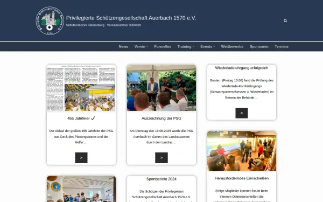This screenshot has width=323, height=202.
Task: Click the site title Privilegierte Schützengesellschaft Auerbach
Action: point(131,18)
